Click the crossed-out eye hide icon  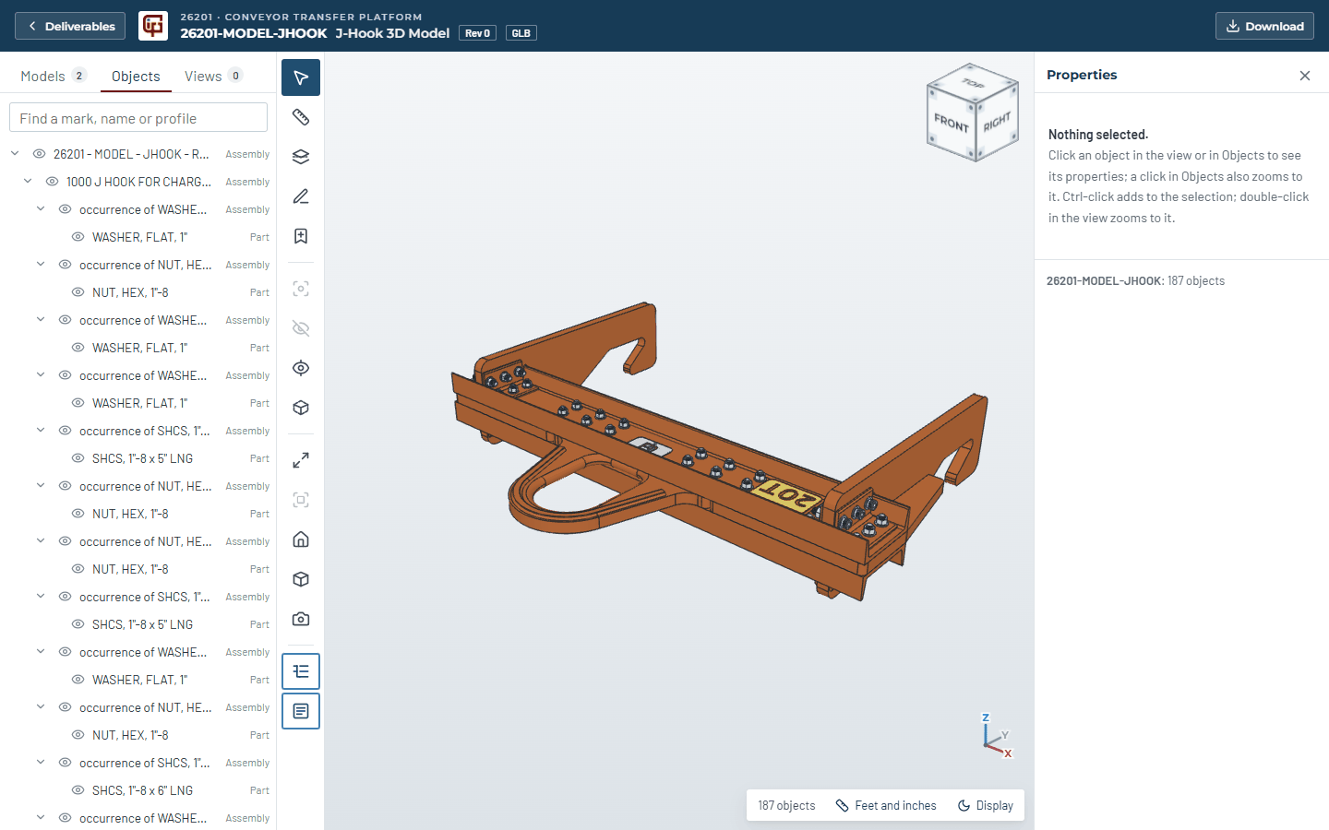coord(301,328)
